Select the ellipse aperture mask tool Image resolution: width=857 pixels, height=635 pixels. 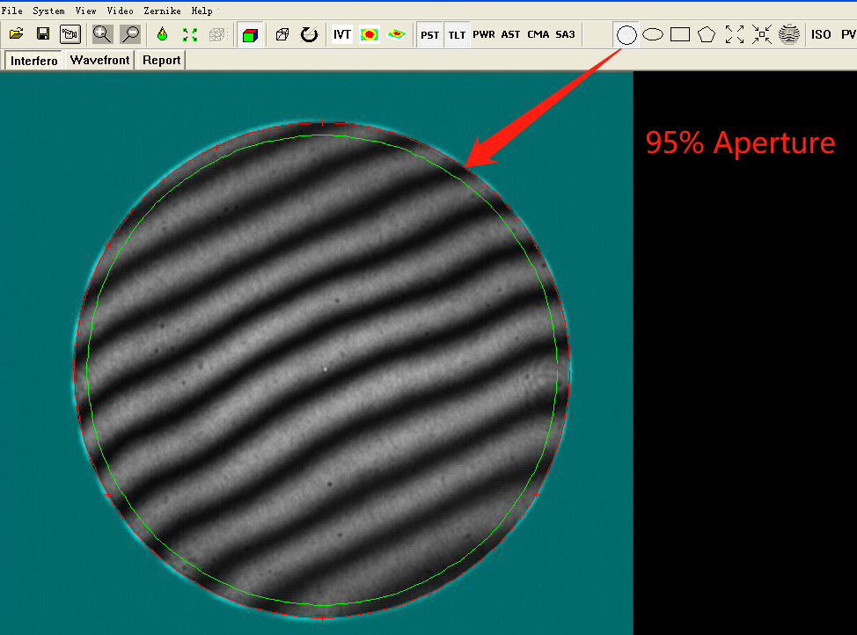pos(653,35)
